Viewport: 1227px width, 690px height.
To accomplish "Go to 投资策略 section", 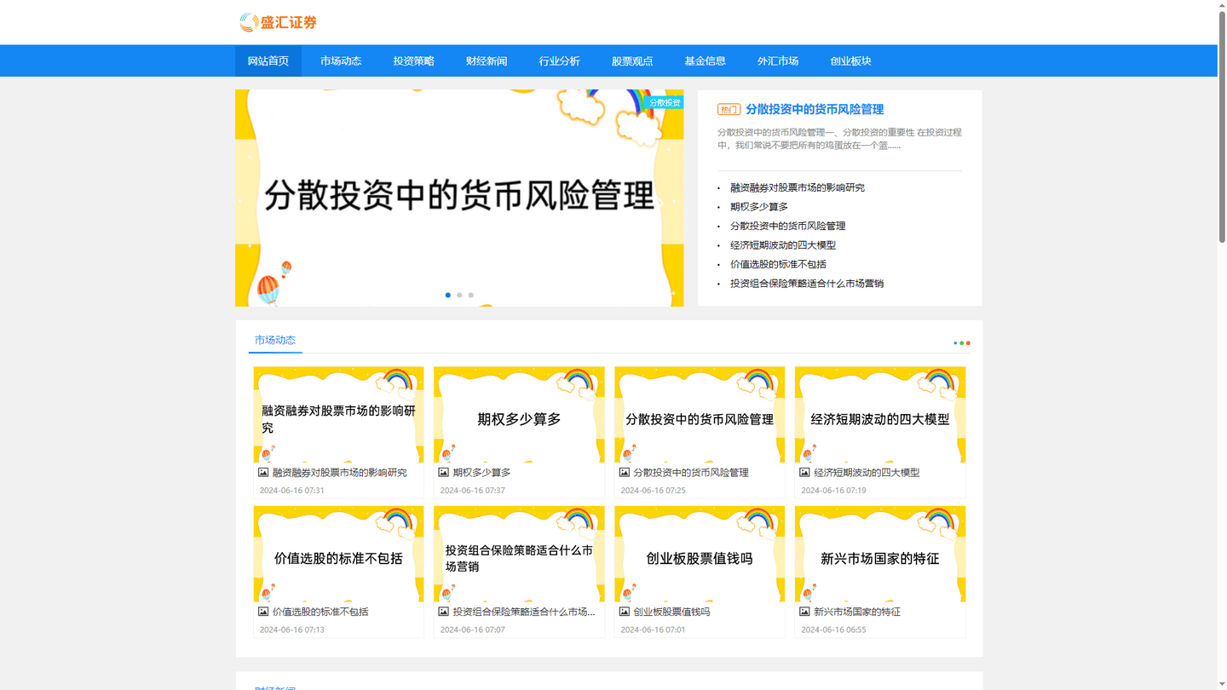I will pyautogui.click(x=414, y=61).
